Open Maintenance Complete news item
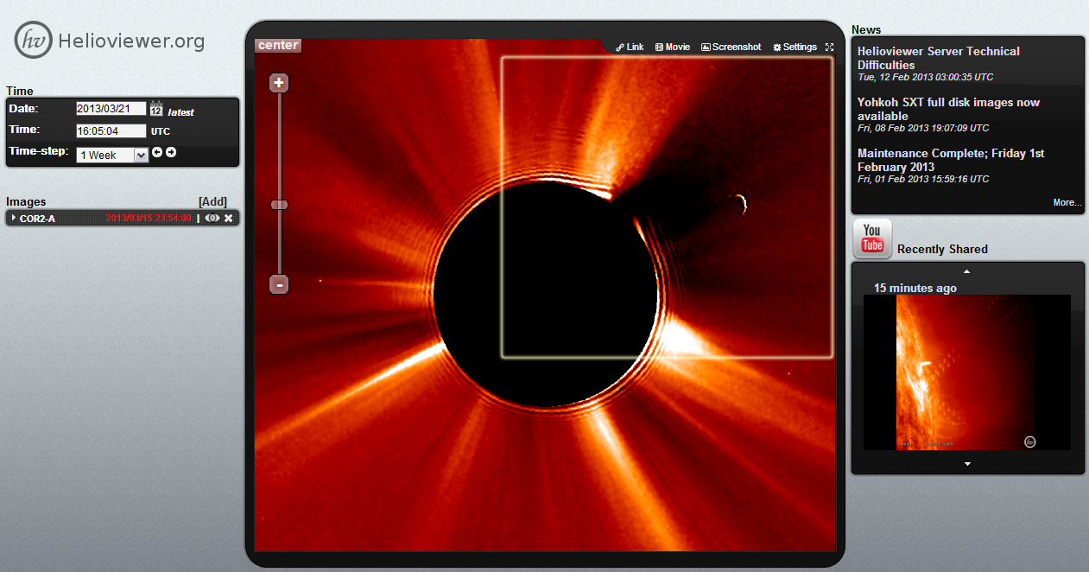Image resolution: width=1089 pixels, height=572 pixels. click(951, 160)
